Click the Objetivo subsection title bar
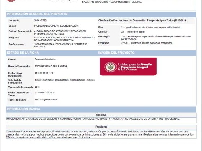 click(101, 115)
